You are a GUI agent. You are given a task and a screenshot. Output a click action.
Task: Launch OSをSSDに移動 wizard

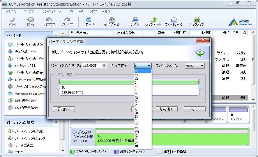pos(22,66)
